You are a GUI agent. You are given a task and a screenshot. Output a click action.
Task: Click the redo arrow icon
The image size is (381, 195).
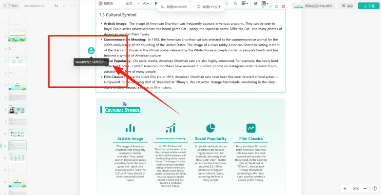click(64, 6)
